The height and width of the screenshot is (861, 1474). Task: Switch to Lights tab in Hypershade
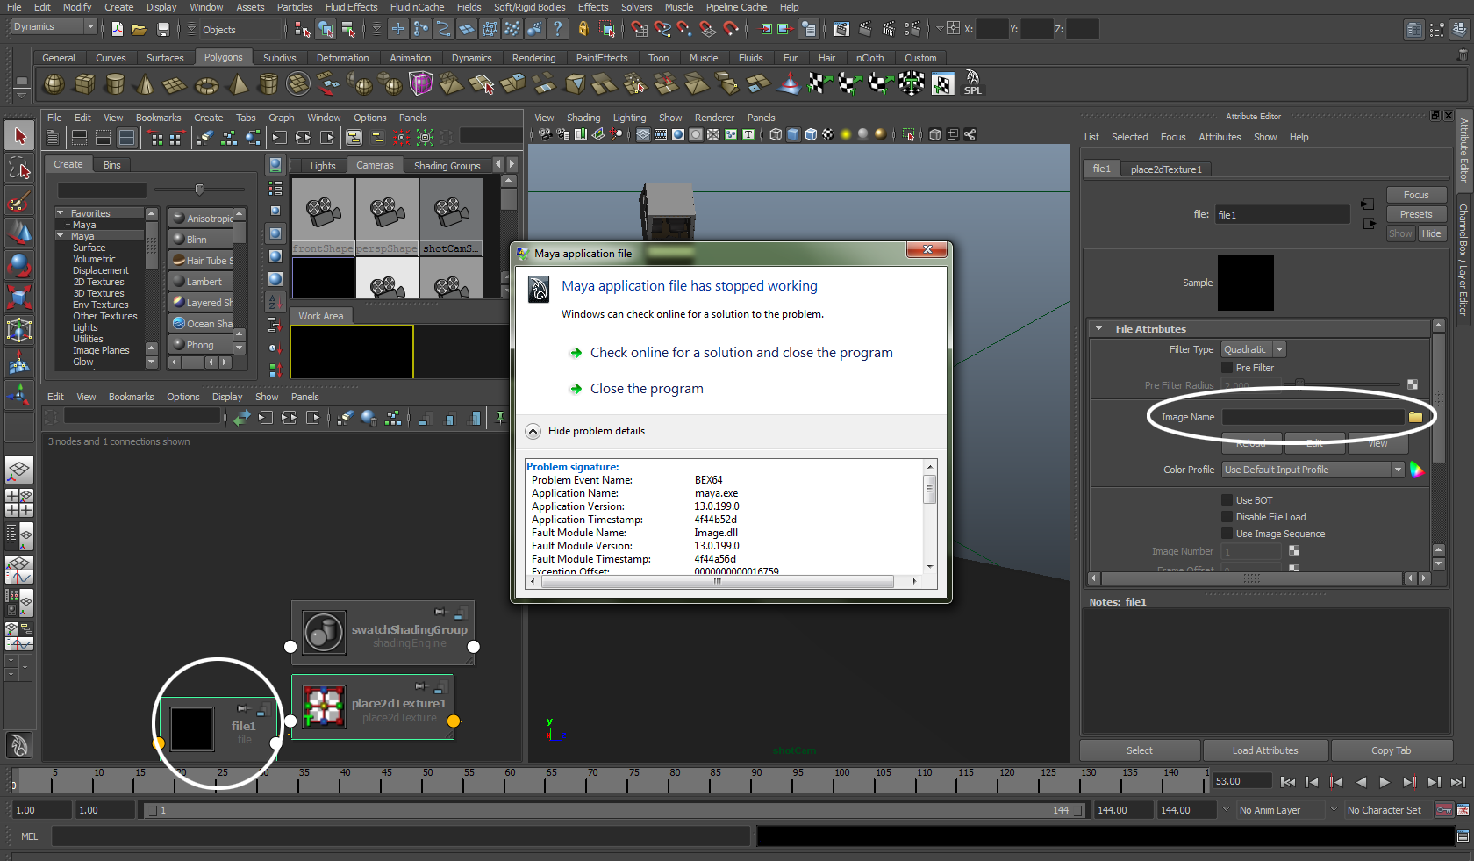(x=322, y=166)
